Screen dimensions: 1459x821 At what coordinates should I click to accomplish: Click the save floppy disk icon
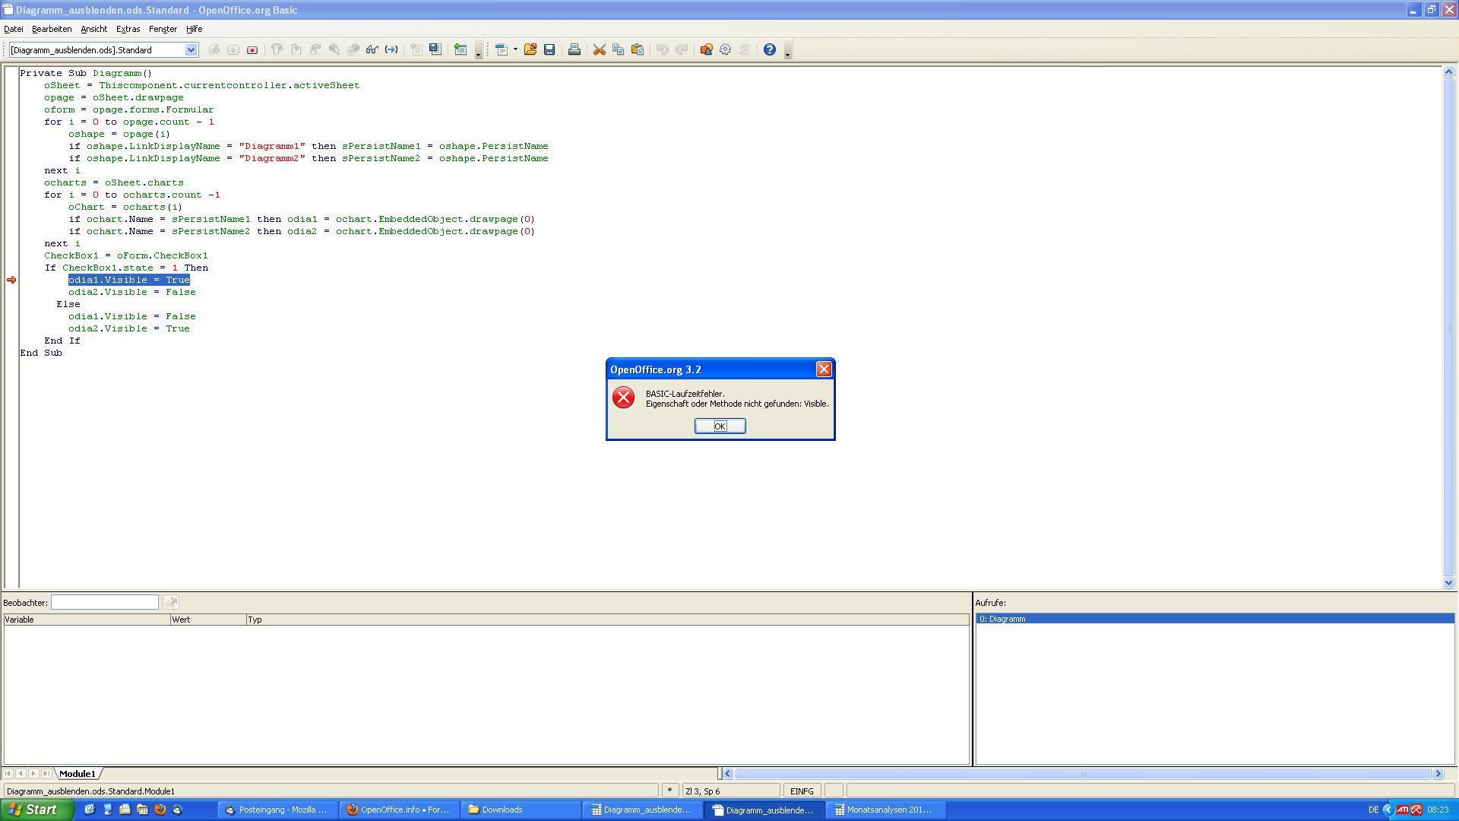(549, 50)
